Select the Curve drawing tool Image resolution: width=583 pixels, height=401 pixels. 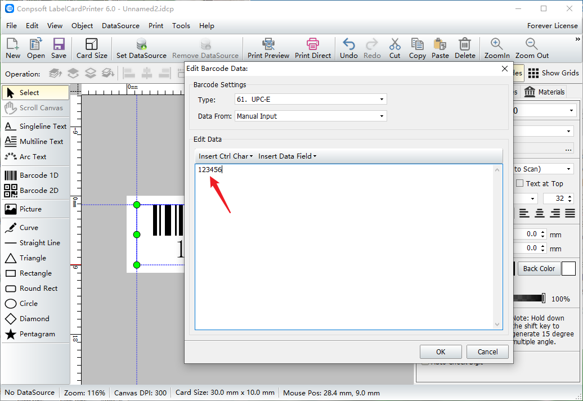[x=35, y=227]
